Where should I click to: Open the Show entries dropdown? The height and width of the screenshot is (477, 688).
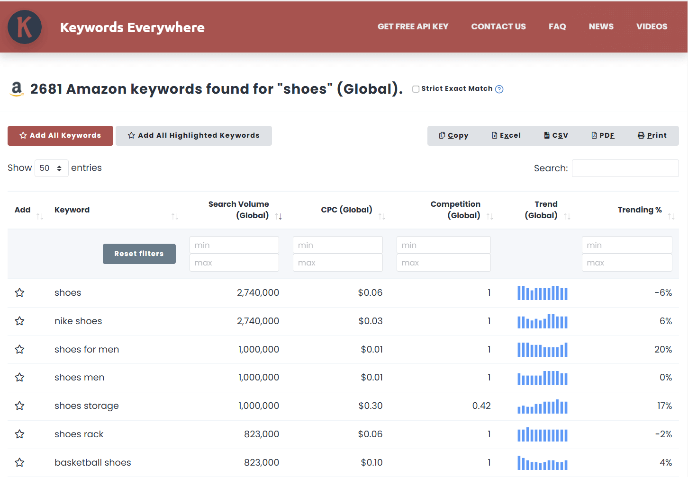[51, 168]
